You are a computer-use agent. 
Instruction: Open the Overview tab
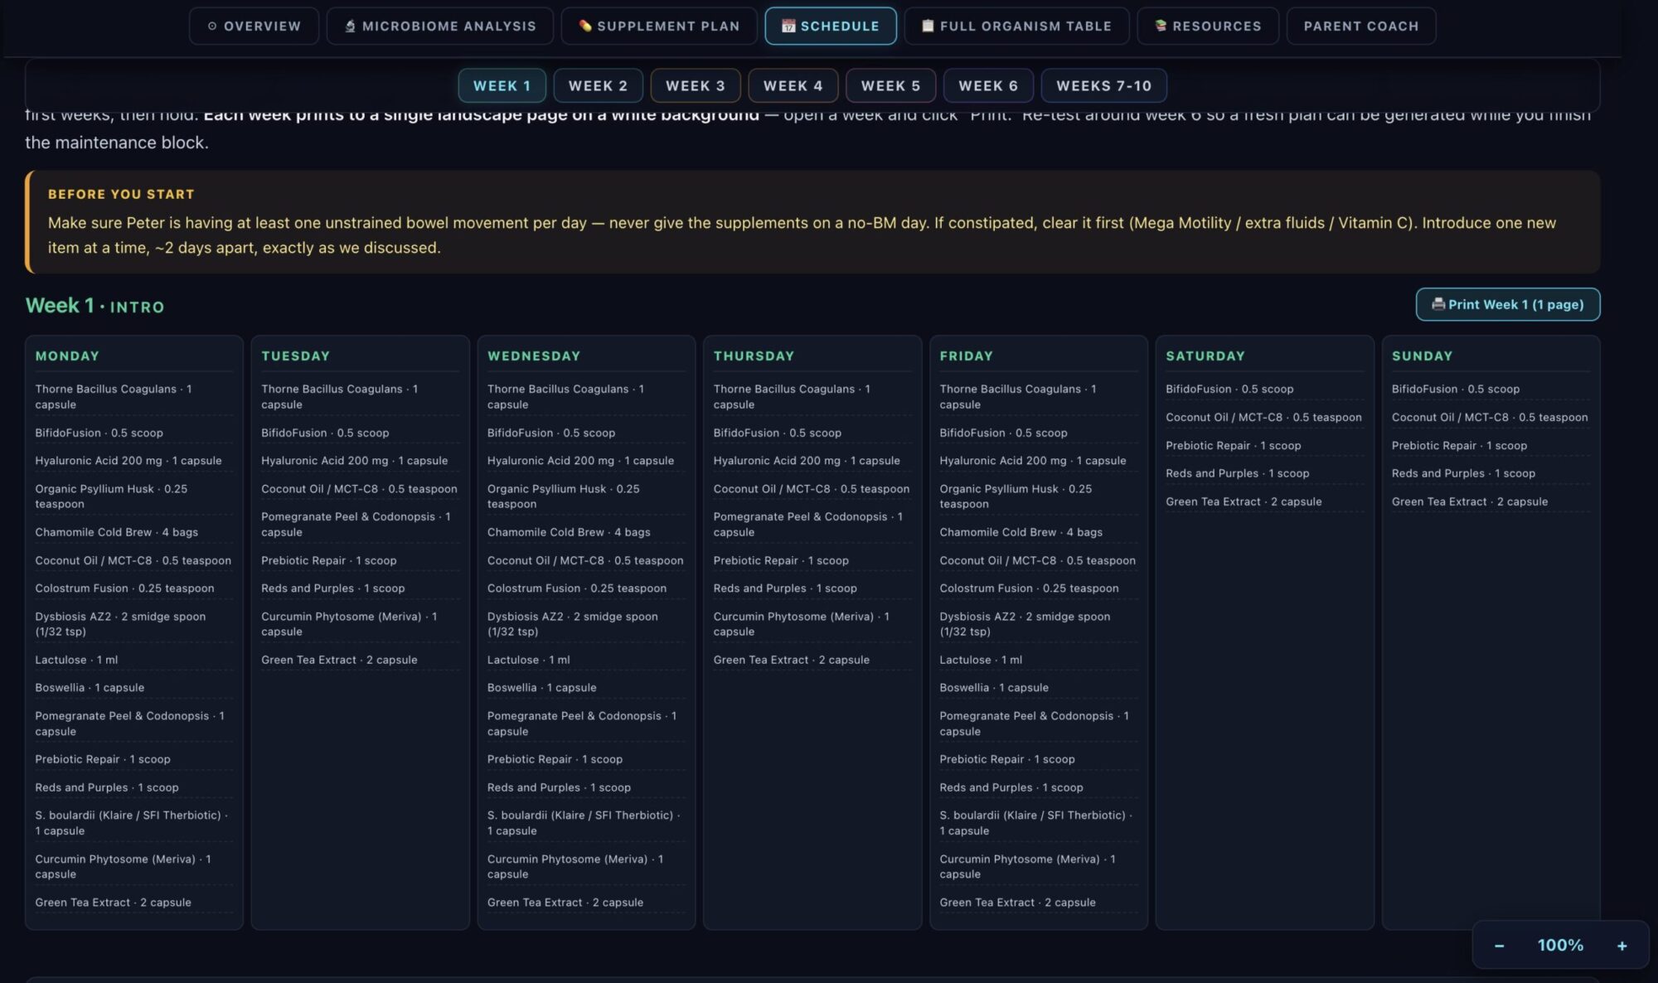[x=254, y=26]
